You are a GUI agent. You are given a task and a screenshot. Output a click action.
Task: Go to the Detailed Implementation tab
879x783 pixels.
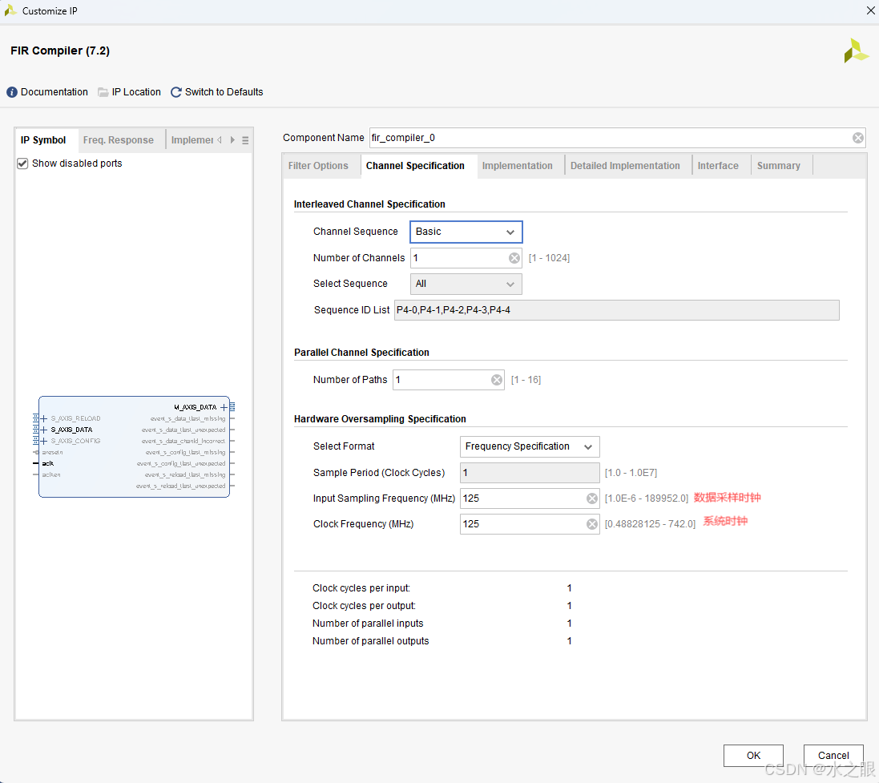pos(625,166)
